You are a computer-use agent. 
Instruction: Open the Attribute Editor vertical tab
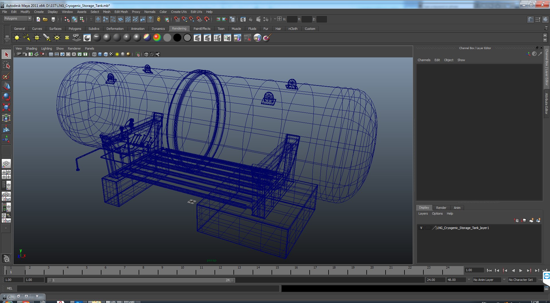click(x=547, y=104)
